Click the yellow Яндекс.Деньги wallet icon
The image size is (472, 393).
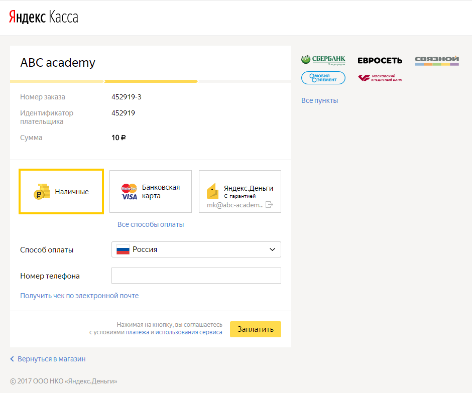coord(212,191)
